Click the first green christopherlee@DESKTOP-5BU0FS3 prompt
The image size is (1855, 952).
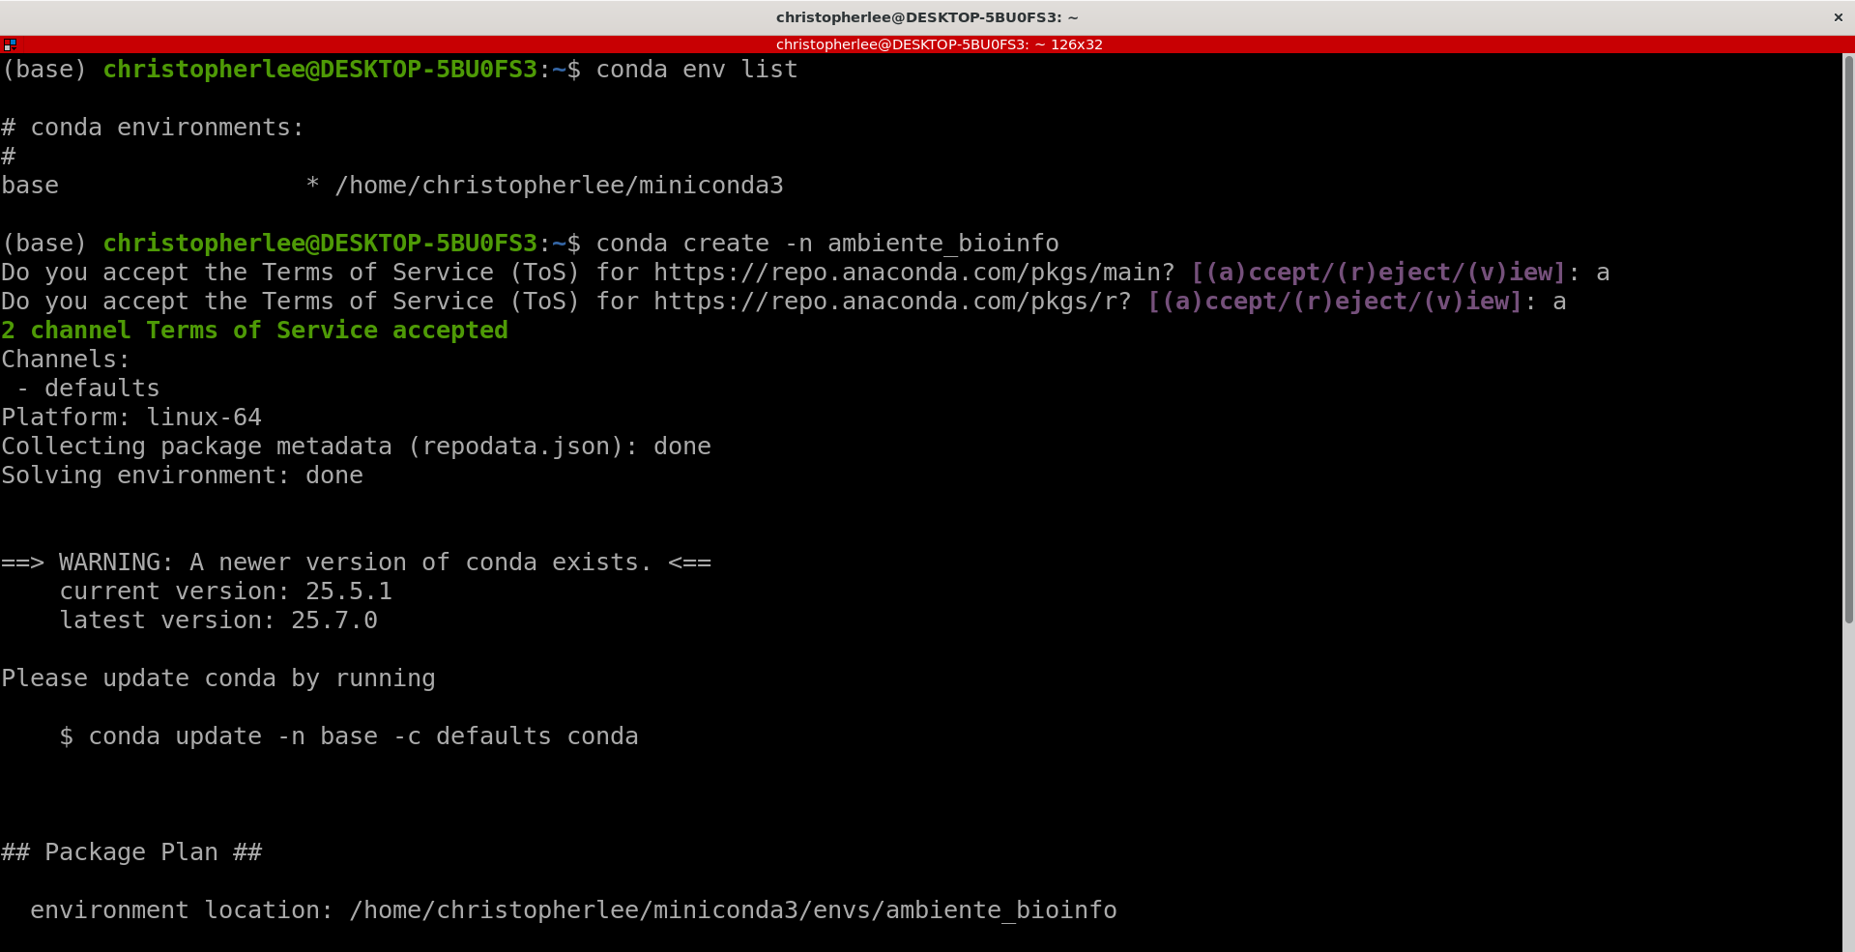[320, 70]
